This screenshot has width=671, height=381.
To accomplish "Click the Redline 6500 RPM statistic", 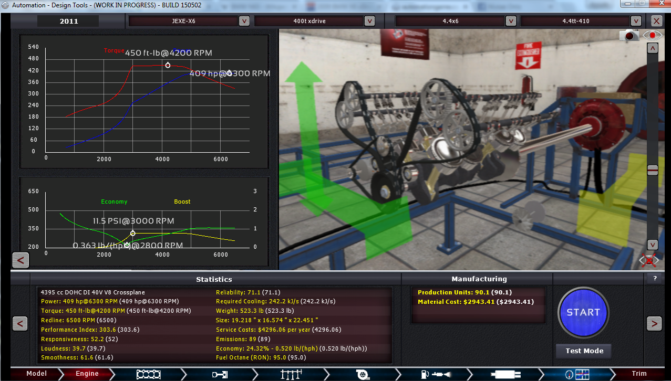I will 79,320.
